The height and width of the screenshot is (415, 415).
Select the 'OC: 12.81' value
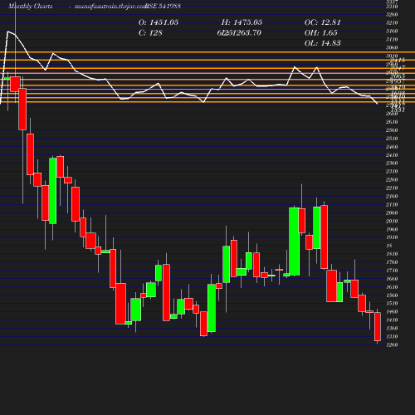322,22
